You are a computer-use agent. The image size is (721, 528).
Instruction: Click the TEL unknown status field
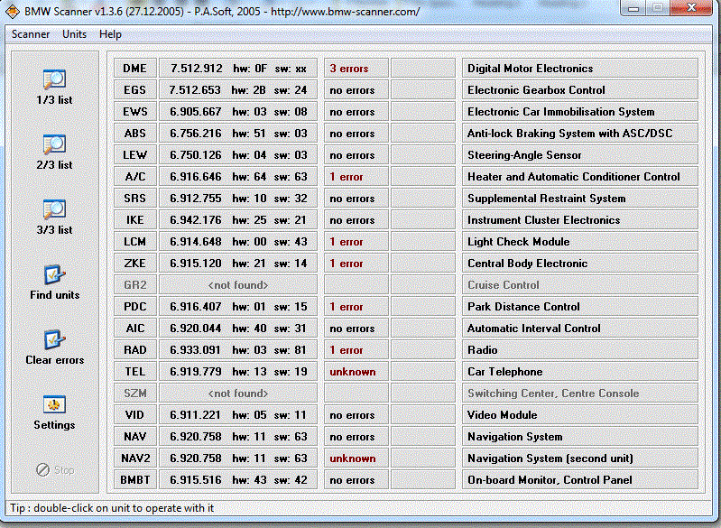coord(356,372)
